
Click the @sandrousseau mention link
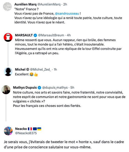67,13
